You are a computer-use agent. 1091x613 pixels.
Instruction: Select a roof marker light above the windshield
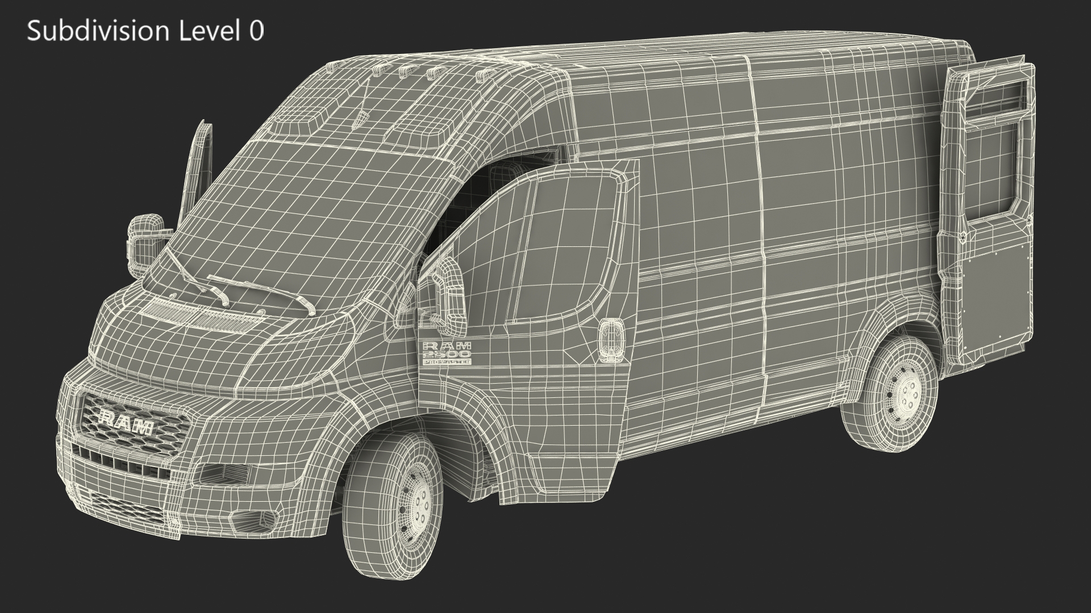coord(405,72)
